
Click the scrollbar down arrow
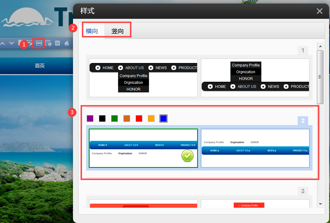click(x=320, y=203)
